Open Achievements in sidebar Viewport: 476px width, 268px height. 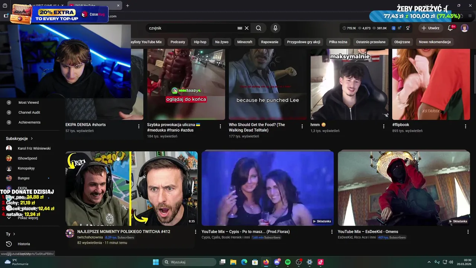(x=30, y=122)
